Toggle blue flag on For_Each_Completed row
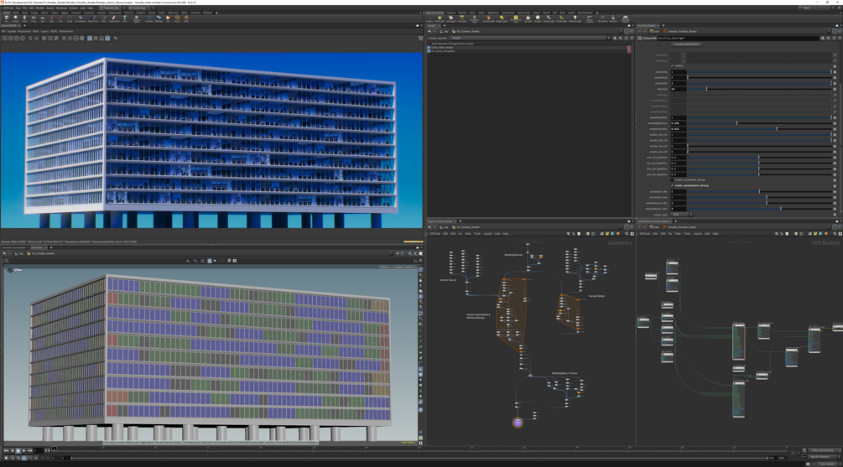 pos(429,51)
